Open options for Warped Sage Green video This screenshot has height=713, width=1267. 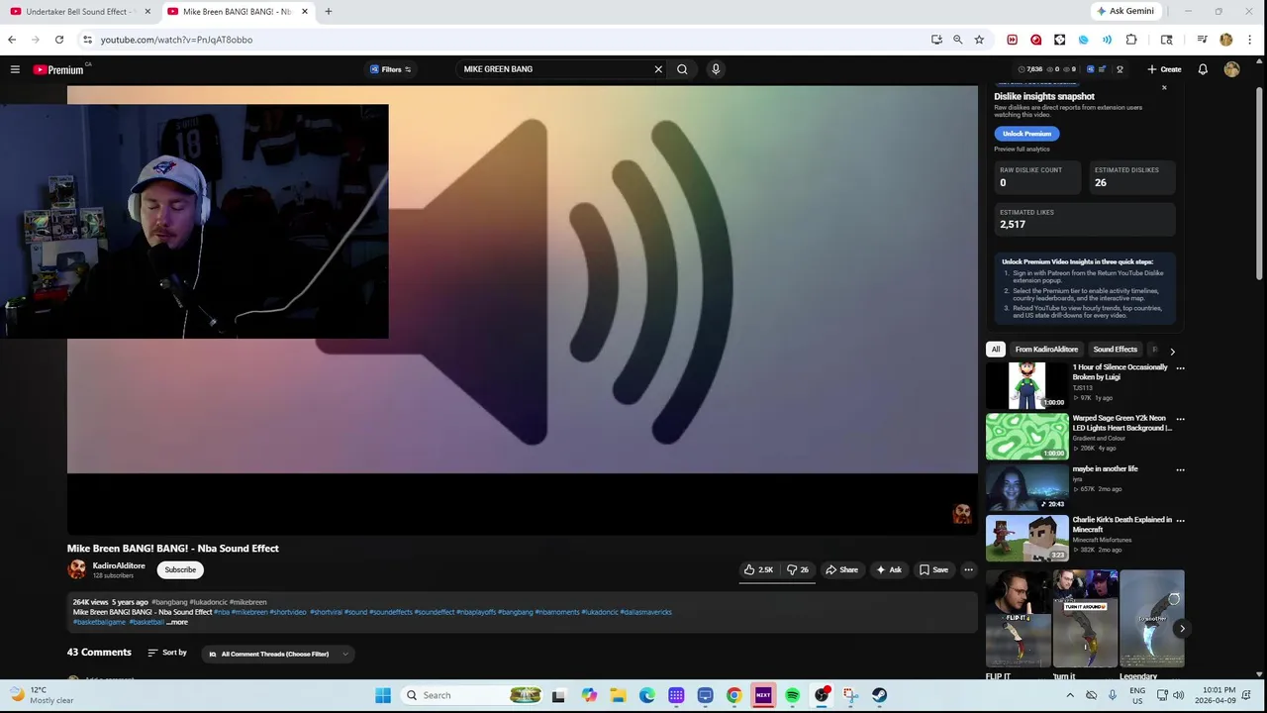coord(1180,419)
